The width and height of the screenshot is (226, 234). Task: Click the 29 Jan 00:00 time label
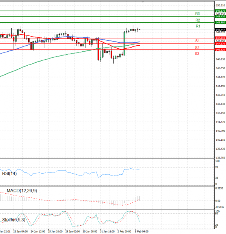click(73, 231)
